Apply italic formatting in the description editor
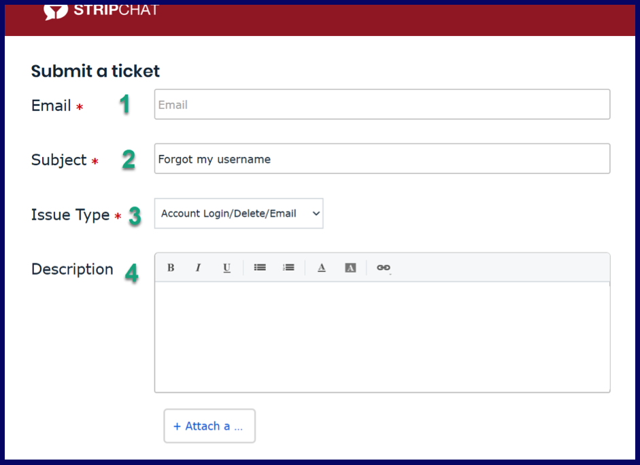This screenshot has width=640, height=465. (198, 267)
